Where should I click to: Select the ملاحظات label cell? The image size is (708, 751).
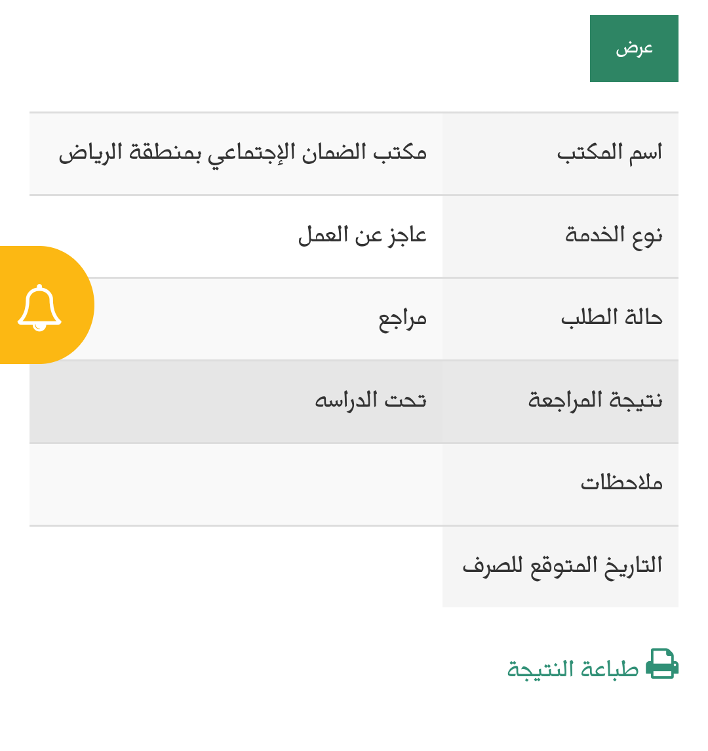pyautogui.click(x=560, y=484)
